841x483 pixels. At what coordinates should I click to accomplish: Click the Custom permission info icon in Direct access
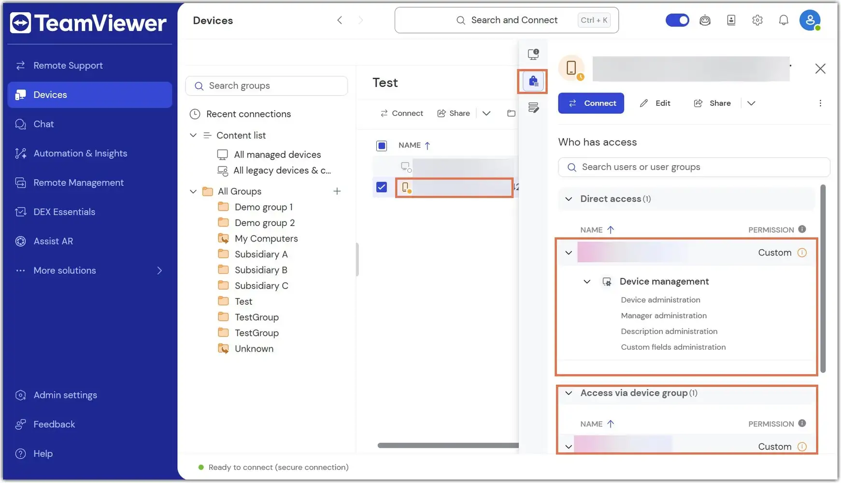802,253
